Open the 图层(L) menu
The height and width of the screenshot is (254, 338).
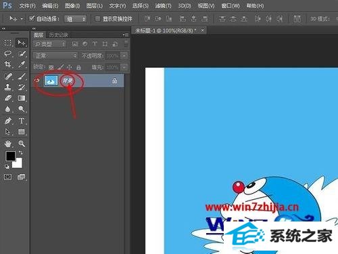(x=95, y=5)
